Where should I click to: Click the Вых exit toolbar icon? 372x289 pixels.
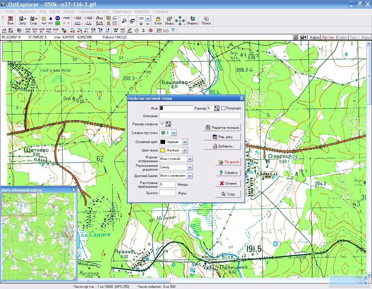point(10,20)
